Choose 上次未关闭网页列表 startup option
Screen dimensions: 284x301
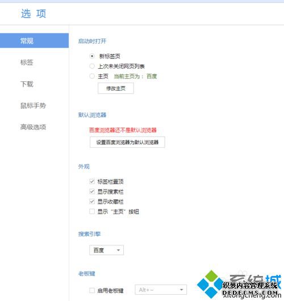(x=92, y=66)
